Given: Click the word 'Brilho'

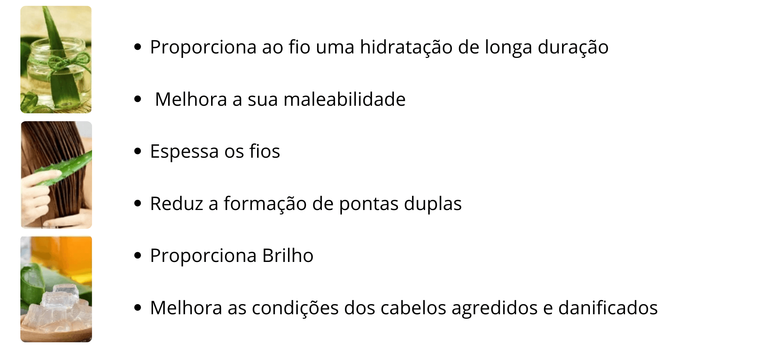Looking at the screenshot, I should click(x=288, y=256).
